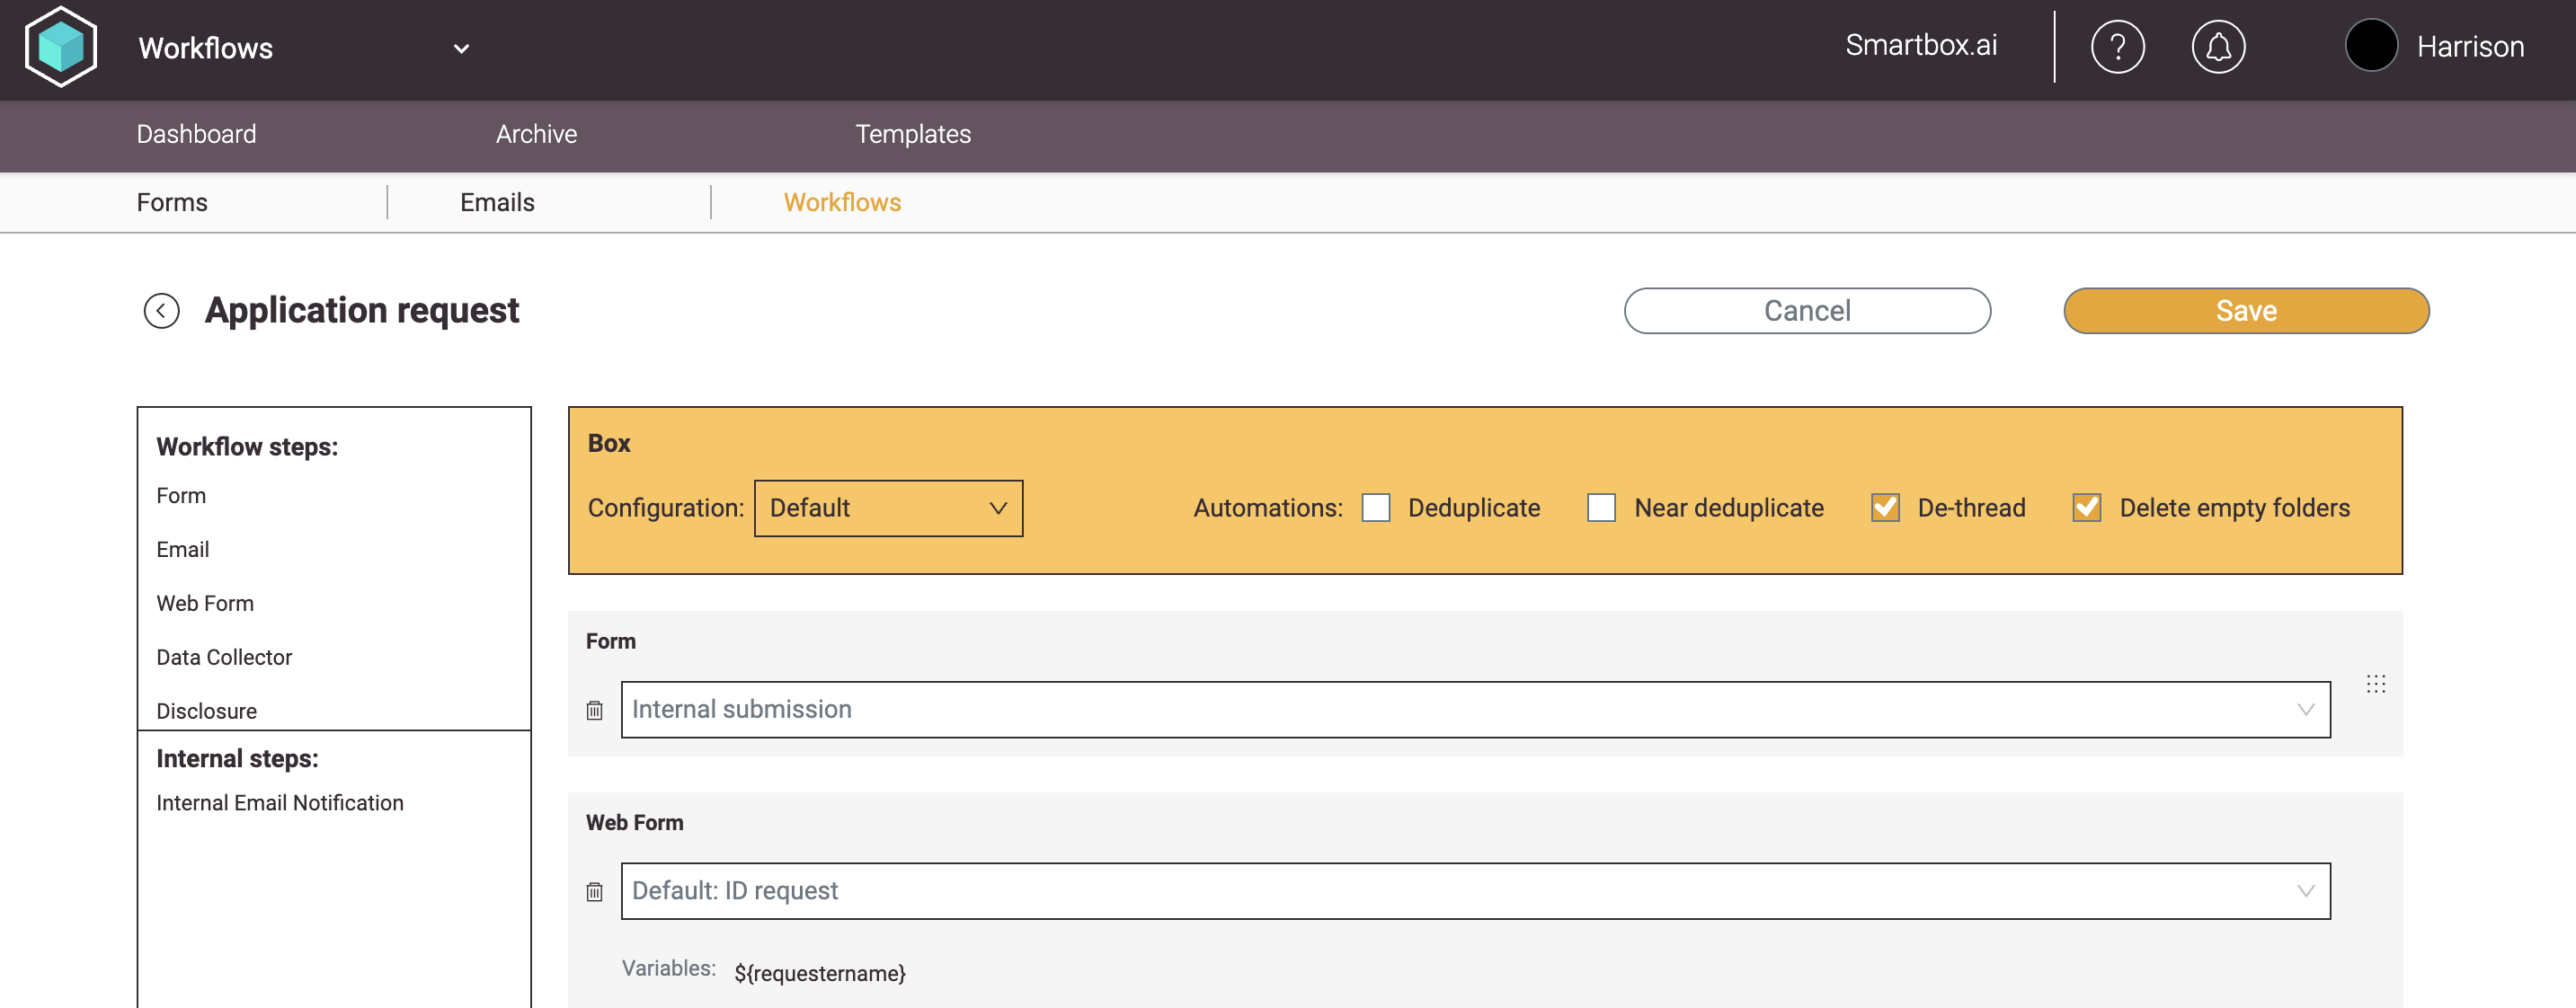Enable the Deduplicate checkbox
This screenshot has height=1008, width=2576.
[1376, 508]
